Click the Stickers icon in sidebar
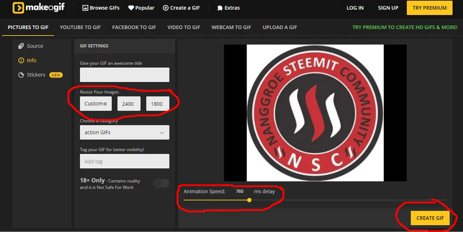 (x=21, y=75)
